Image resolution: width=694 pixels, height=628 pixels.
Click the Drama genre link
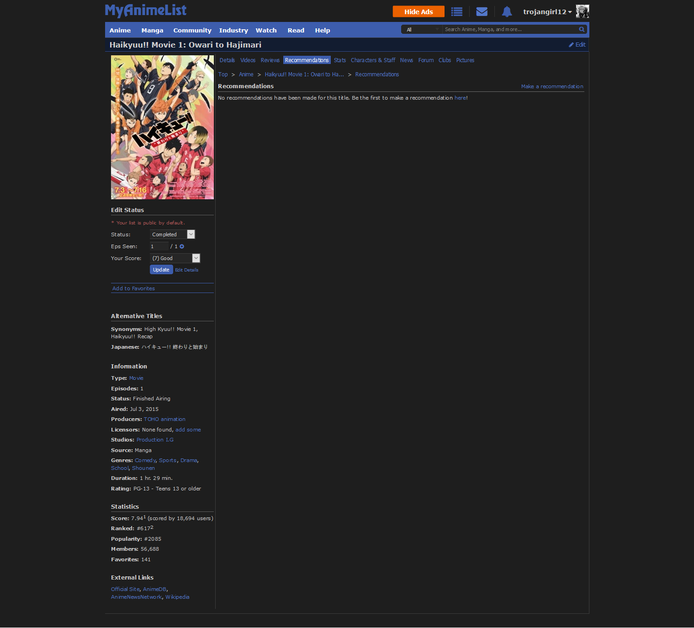pos(189,460)
